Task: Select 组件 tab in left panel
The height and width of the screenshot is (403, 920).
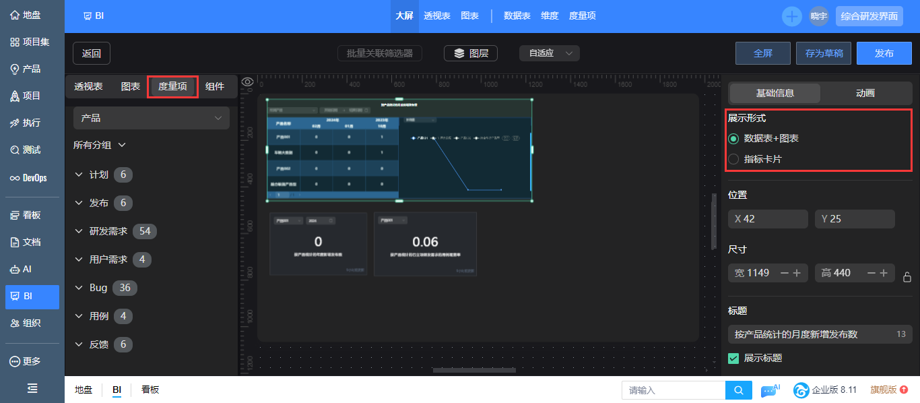Action: pos(215,87)
